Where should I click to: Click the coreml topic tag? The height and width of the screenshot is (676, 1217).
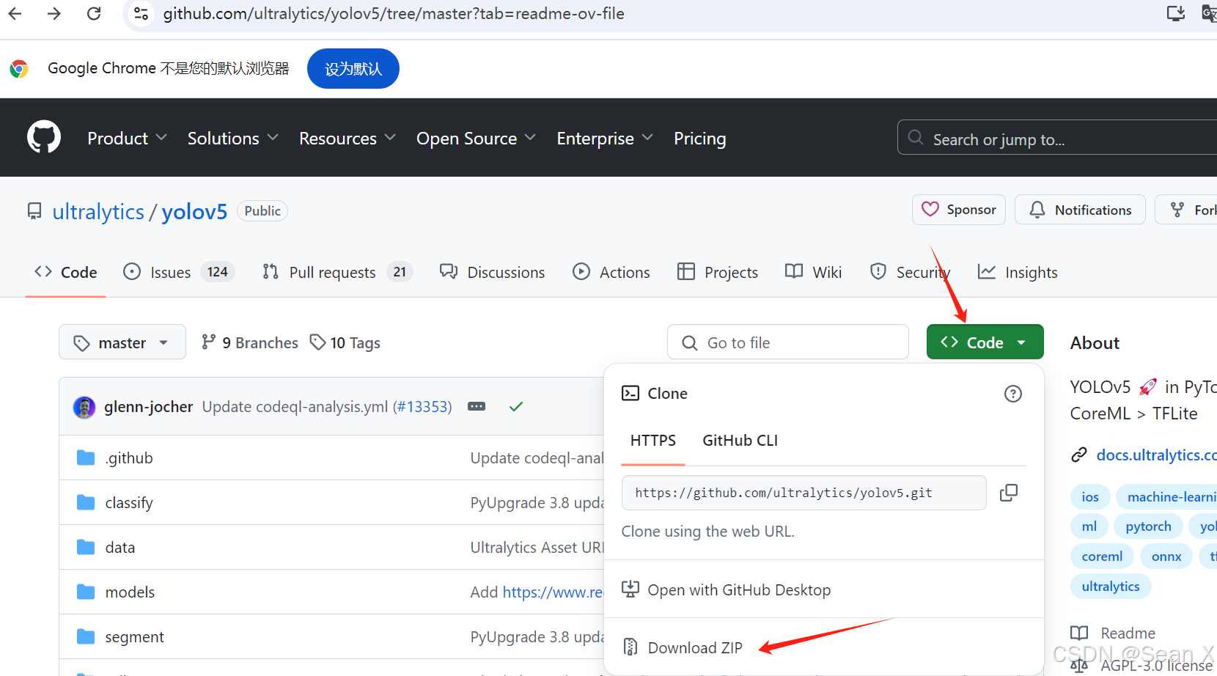pyautogui.click(x=1102, y=556)
